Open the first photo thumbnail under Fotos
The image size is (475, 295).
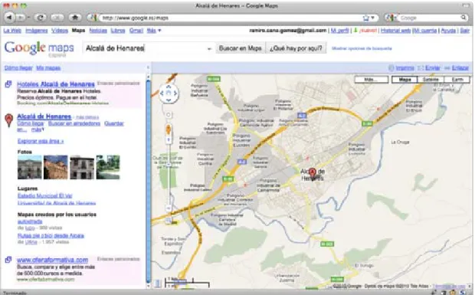coord(30,167)
